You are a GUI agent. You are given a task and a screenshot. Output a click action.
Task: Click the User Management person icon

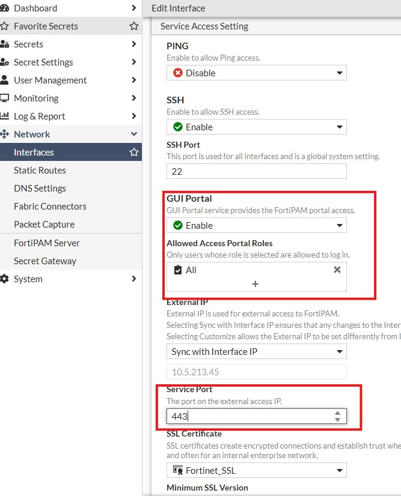(x=4, y=80)
